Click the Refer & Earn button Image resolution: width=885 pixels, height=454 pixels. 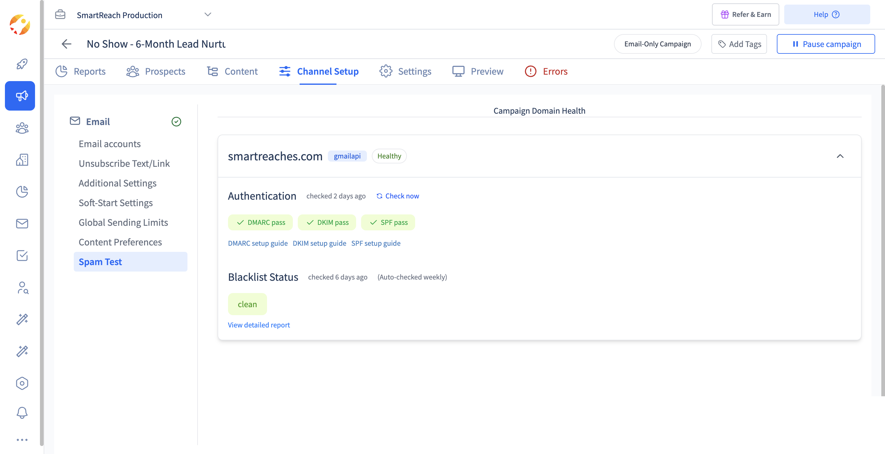click(745, 14)
